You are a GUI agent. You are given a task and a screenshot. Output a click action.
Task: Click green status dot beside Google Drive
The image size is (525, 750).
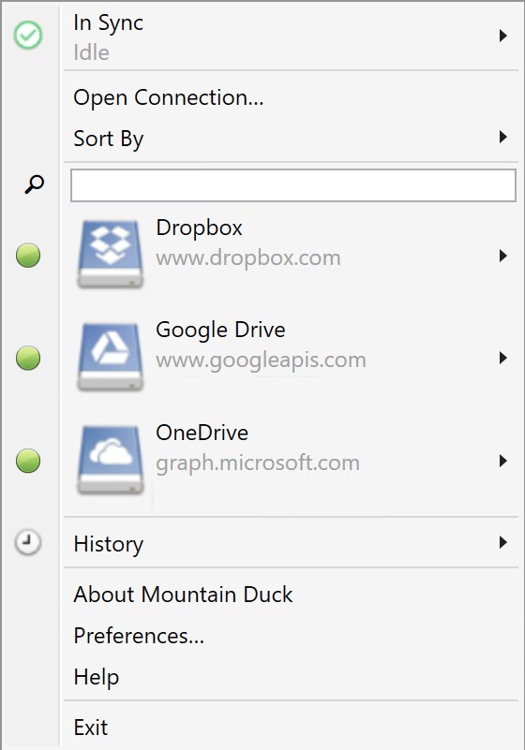click(28, 359)
